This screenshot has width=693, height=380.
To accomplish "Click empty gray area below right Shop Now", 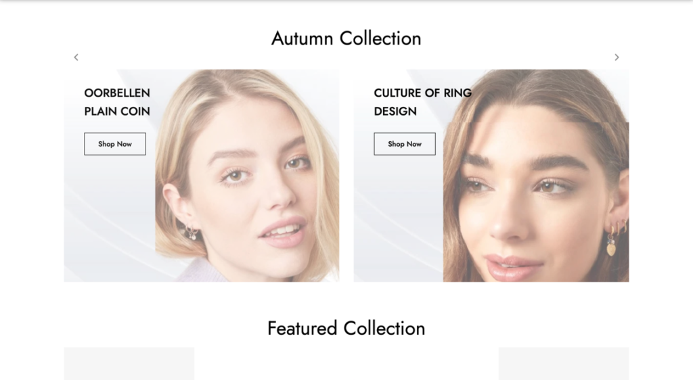I will click(398, 212).
